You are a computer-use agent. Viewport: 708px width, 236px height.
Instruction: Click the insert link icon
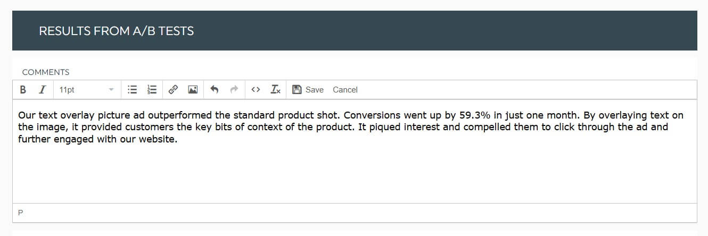coord(173,90)
